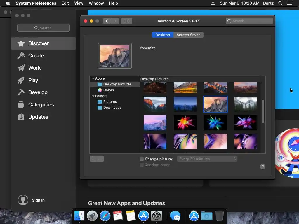Open App Store from the Dock

click(x=144, y=216)
